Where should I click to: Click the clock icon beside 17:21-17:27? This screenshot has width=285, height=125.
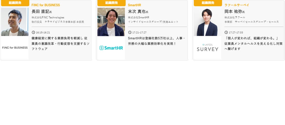click(x=130, y=32)
